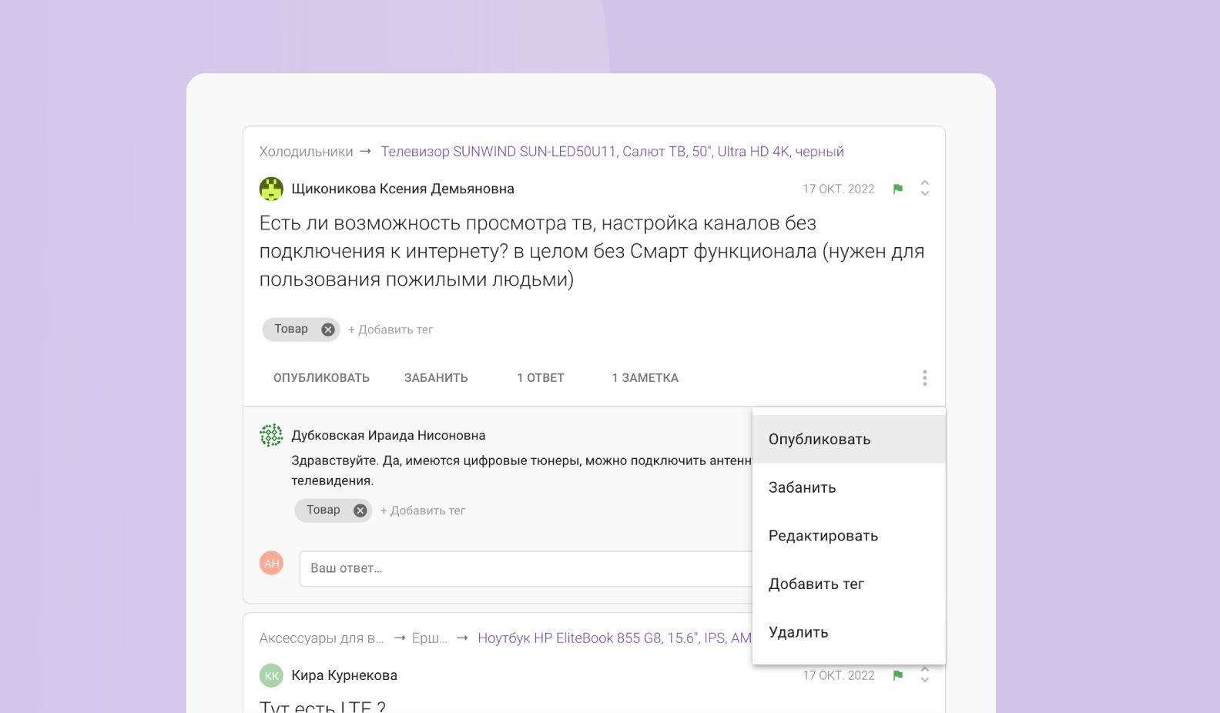Select Редактировать from the context menu
This screenshot has width=1220, height=713.
tap(823, 536)
